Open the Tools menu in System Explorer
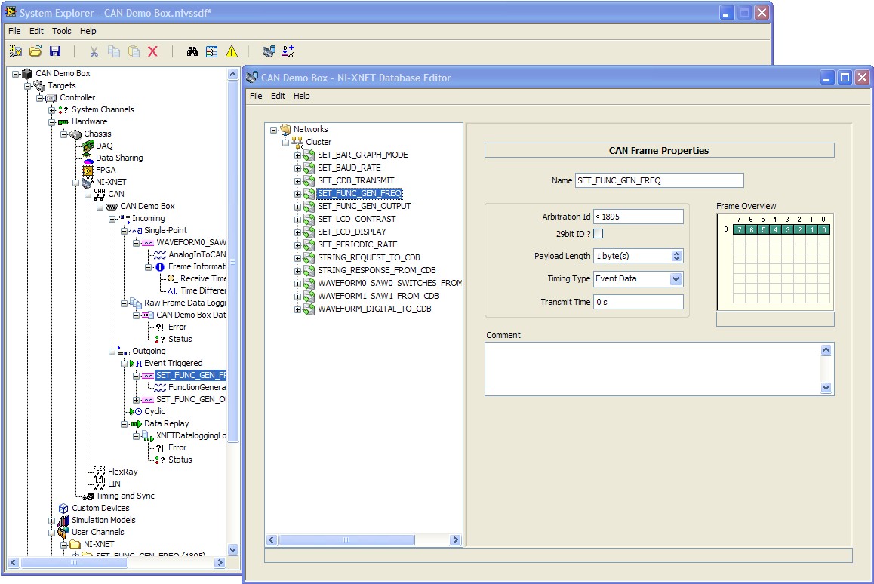 [62, 31]
